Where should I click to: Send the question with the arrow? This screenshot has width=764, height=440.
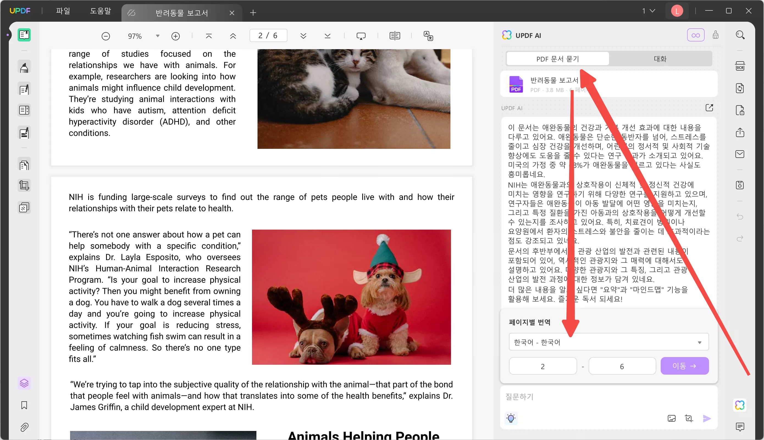pos(707,418)
